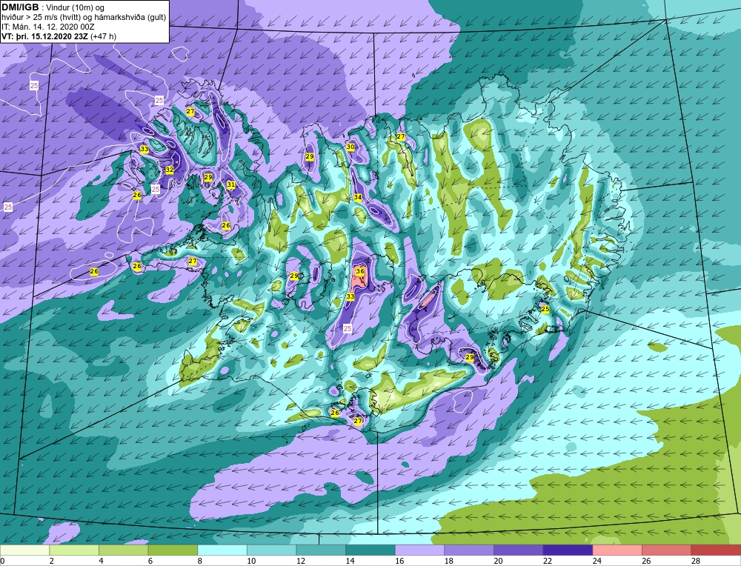Click the dark red 28+ legend swatch
This screenshot has width=741, height=566.
coord(716,550)
